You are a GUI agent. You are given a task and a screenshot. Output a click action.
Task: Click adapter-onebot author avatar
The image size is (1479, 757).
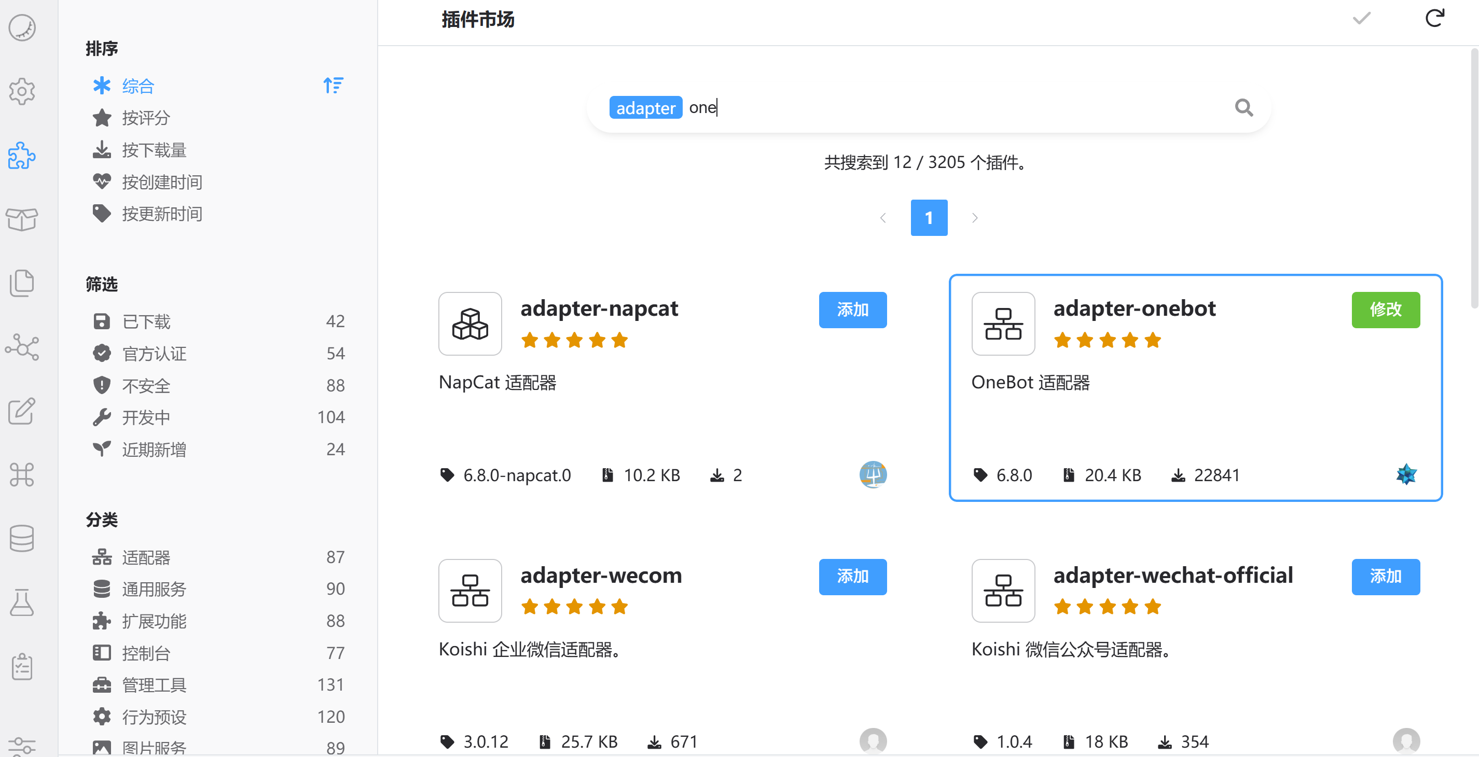click(x=1406, y=474)
